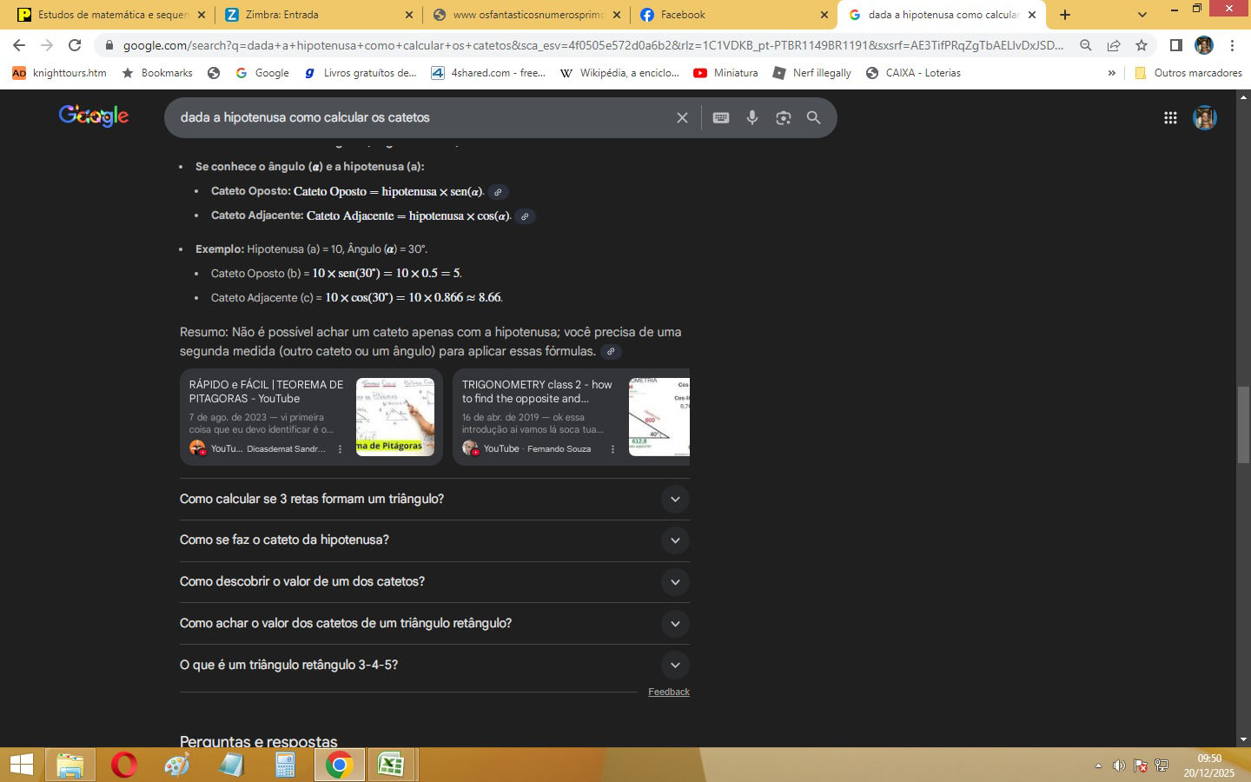Expand 'Como se faz o cateto da hipotenusa?'

675,540
